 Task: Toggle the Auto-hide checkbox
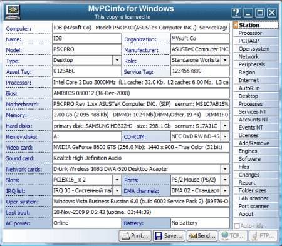pyautogui.click(x=237, y=226)
